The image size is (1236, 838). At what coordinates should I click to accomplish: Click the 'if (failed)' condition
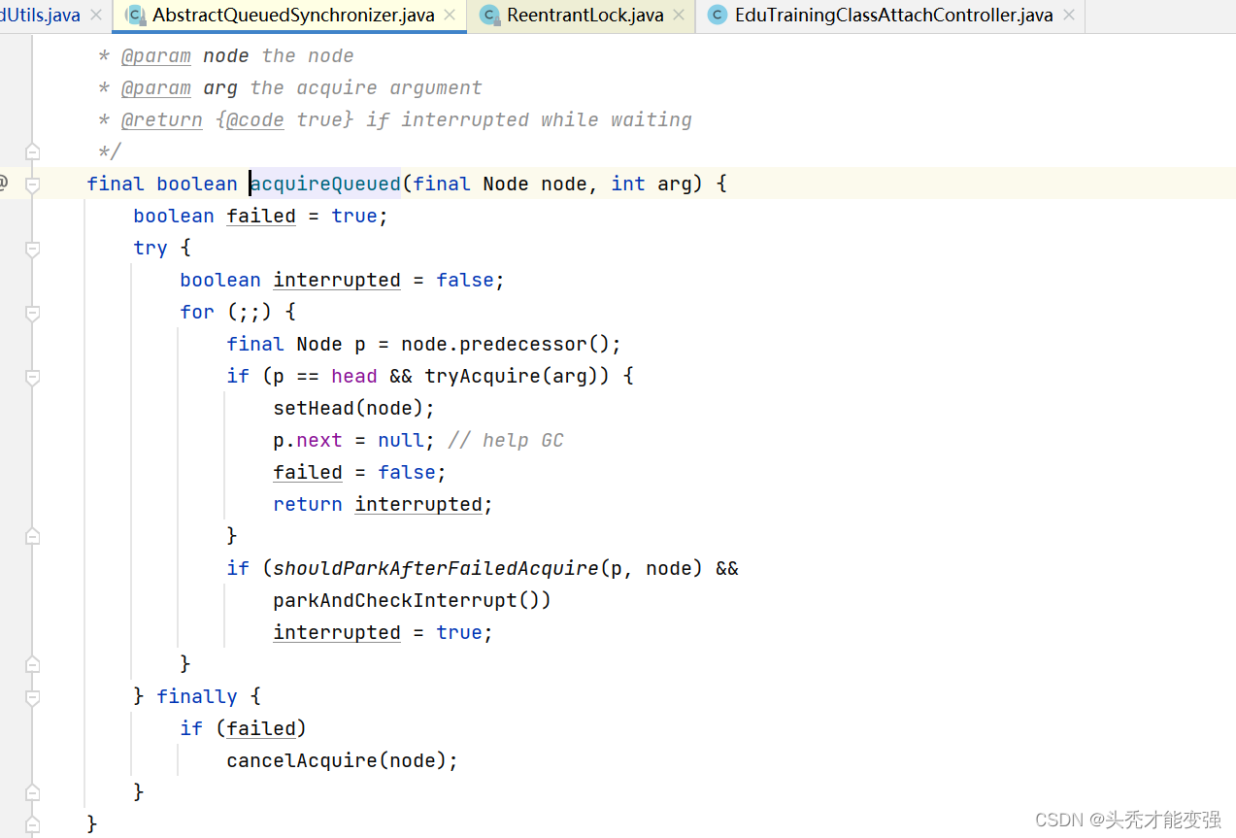tap(243, 728)
